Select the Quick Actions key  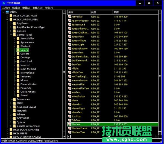(28, 92)
